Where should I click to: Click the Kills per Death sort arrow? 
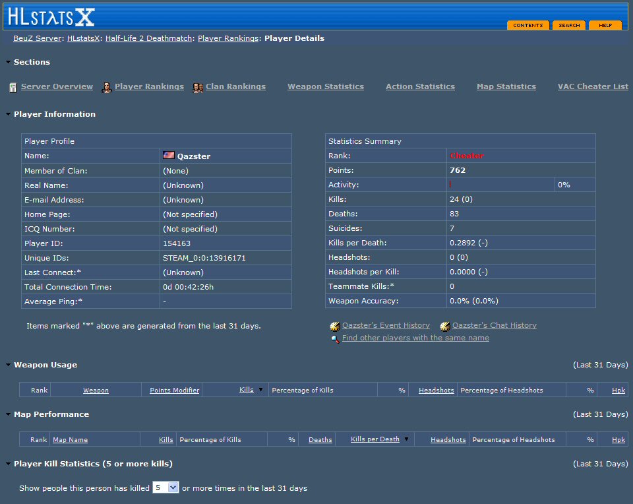point(407,439)
